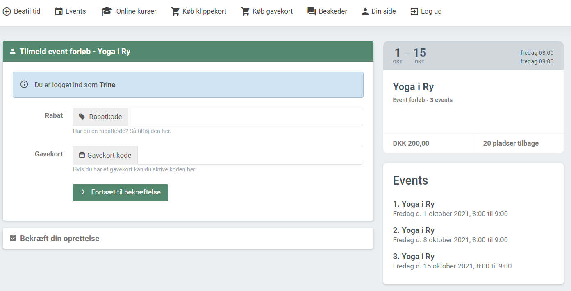Open Din side from the navigation bar

(383, 11)
